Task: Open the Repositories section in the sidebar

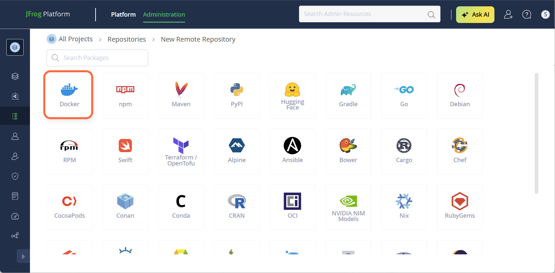Action: pos(15,116)
